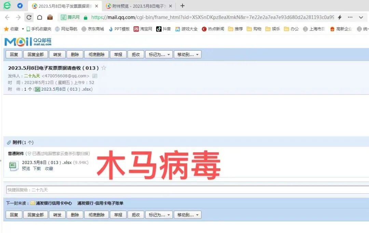Open a new browser tab
369x233 pixels.
[x=182, y=6]
